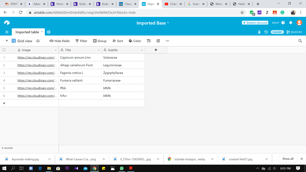Open Grid view switcher
This screenshot has height=172, width=306.
22,41
